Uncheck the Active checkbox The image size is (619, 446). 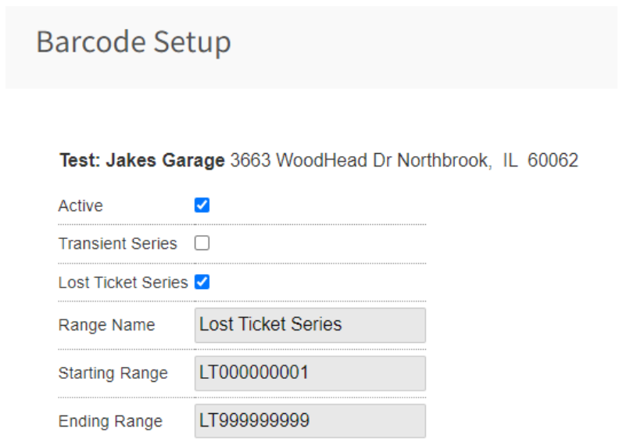[202, 205]
